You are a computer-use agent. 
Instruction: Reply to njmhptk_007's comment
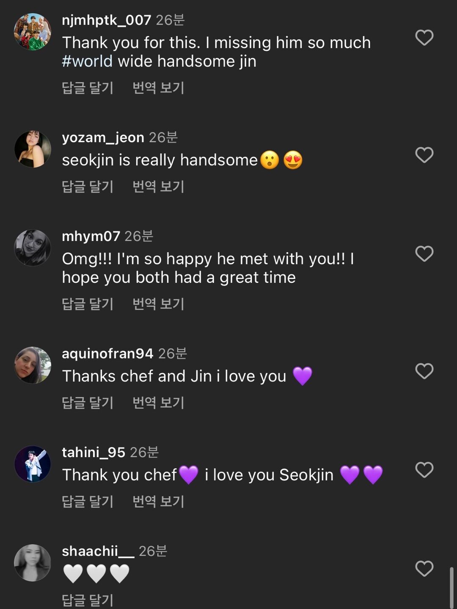pyautogui.click(x=88, y=88)
